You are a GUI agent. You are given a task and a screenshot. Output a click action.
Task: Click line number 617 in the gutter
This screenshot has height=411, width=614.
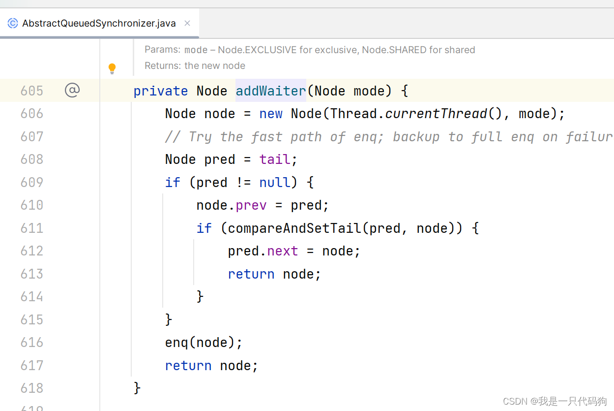point(31,365)
